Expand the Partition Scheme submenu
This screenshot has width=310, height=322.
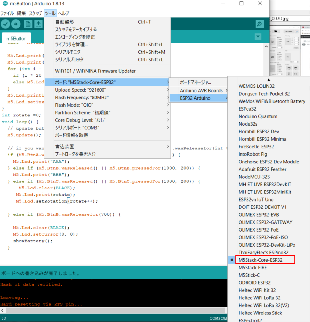(x=107, y=112)
